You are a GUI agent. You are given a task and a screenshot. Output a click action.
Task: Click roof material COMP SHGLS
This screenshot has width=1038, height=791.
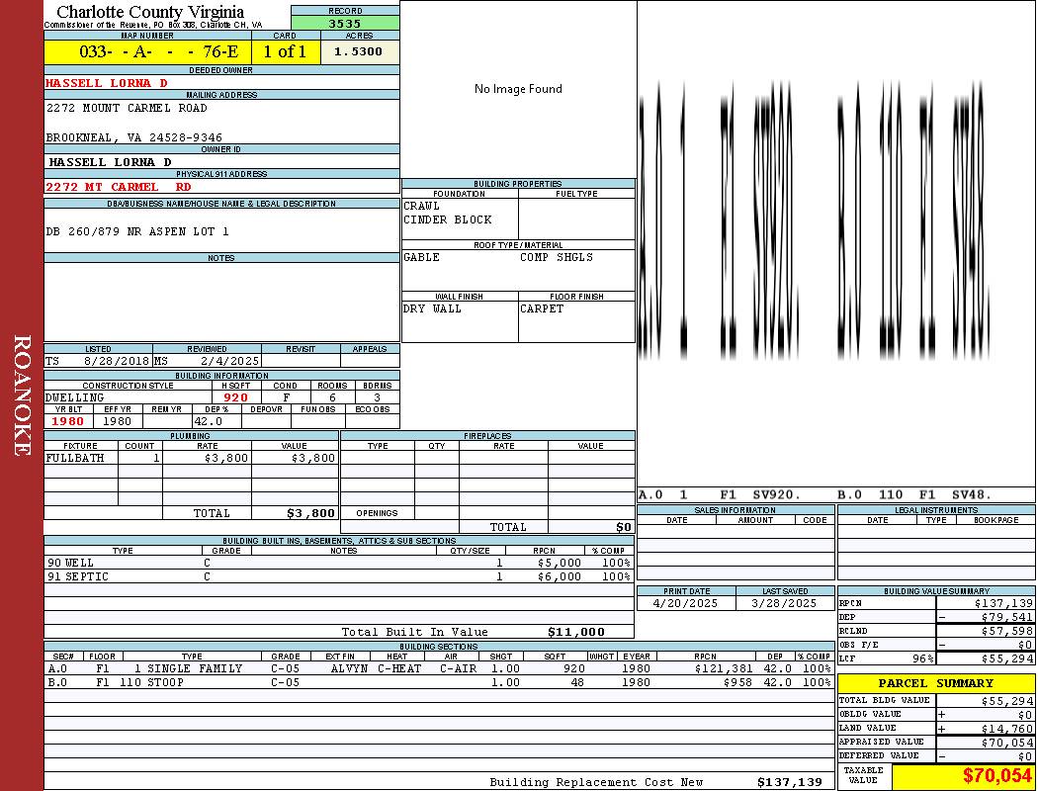557,257
